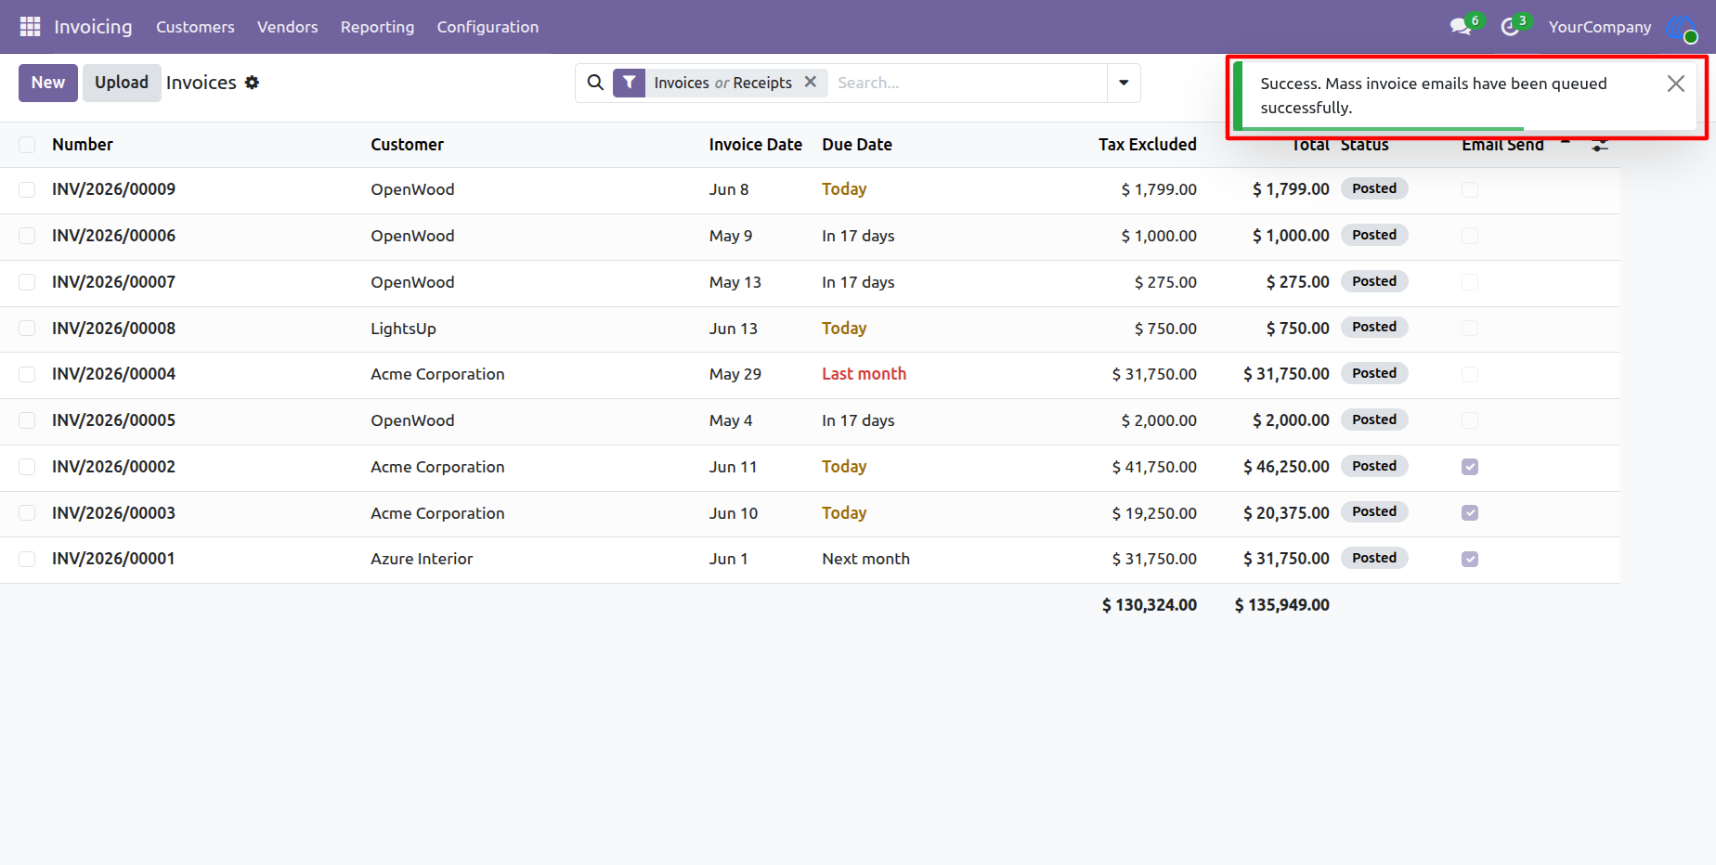The width and height of the screenshot is (1716, 865).
Task: Open the conversations messages icon
Action: click(1461, 27)
